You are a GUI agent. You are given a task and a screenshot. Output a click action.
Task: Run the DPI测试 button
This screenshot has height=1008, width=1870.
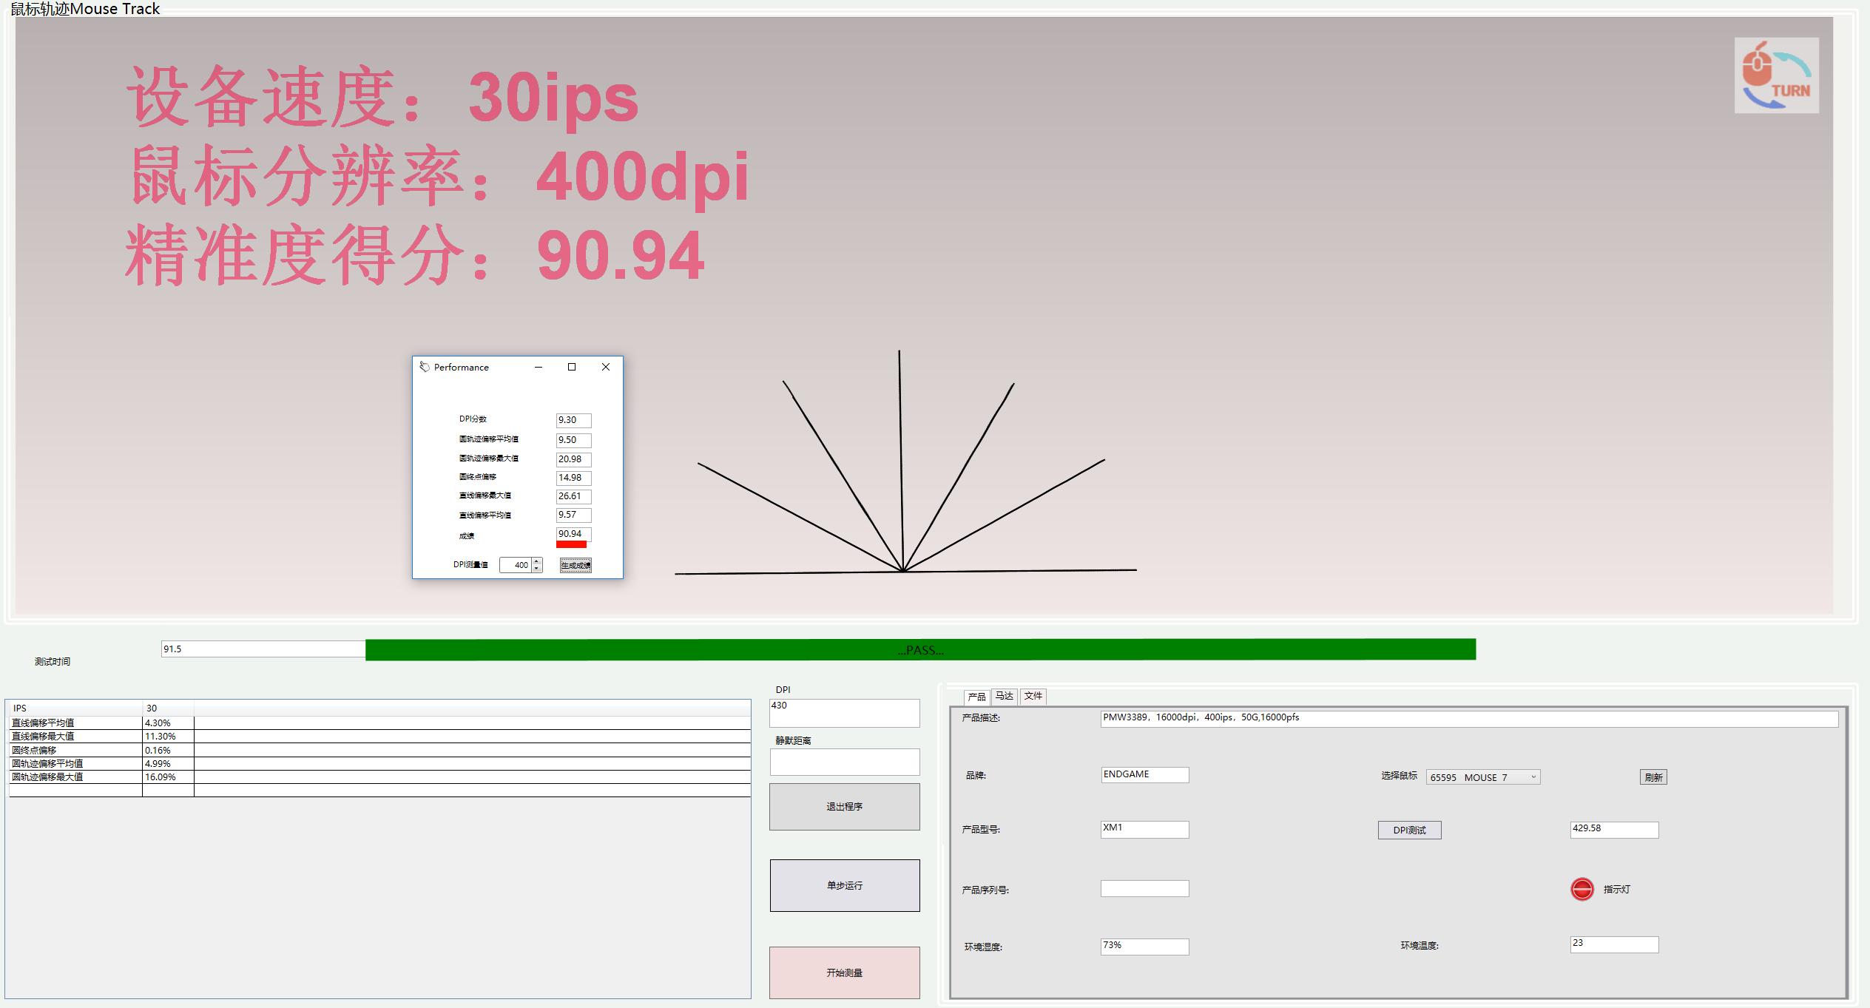1409,830
